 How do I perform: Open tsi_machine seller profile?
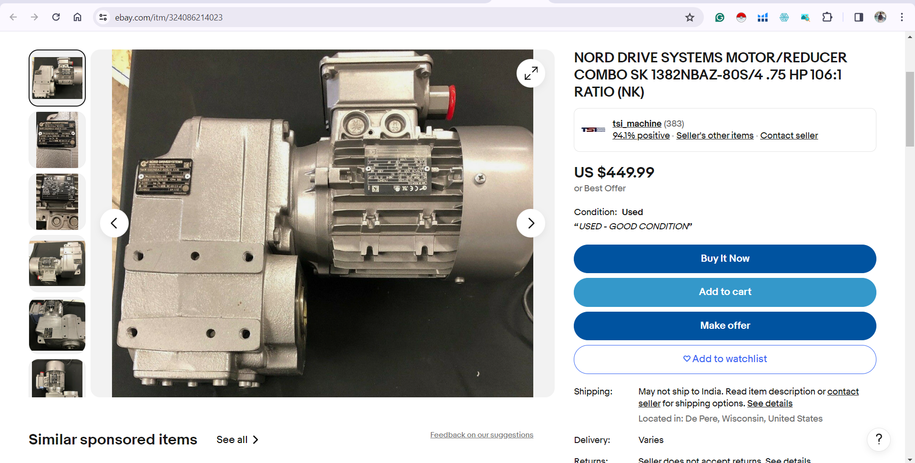(637, 124)
